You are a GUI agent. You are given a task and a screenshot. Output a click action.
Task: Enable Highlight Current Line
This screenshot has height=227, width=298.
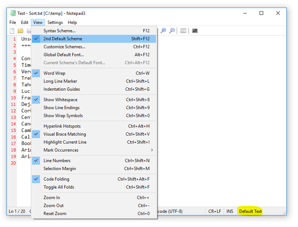pos(94,142)
